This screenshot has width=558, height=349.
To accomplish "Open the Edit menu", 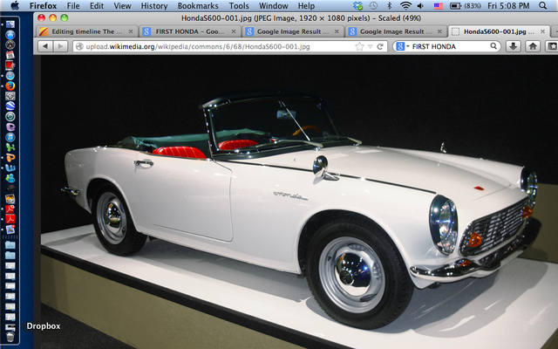I will [x=97, y=6].
